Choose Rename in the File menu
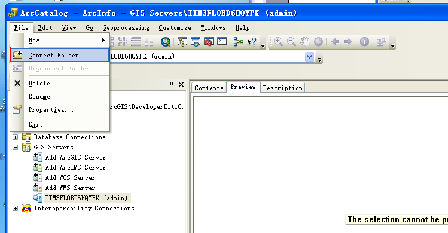This screenshot has height=233, width=448. tap(60, 97)
